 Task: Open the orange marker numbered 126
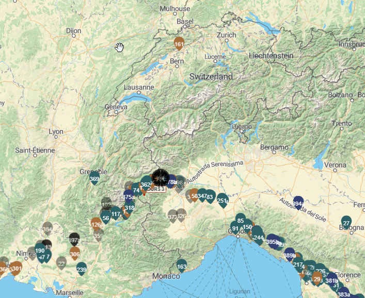pyautogui.click(x=96, y=224)
